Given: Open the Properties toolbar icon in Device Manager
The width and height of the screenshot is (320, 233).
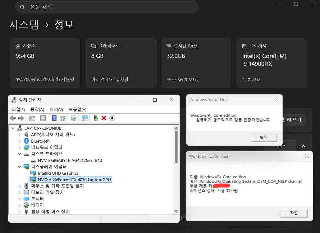Looking at the screenshot, I should point(43,118).
